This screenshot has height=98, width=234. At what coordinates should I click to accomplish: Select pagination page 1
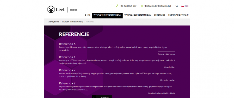point(94,97)
